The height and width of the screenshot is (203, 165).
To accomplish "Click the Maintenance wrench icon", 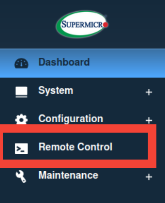I will pyautogui.click(x=21, y=176).
